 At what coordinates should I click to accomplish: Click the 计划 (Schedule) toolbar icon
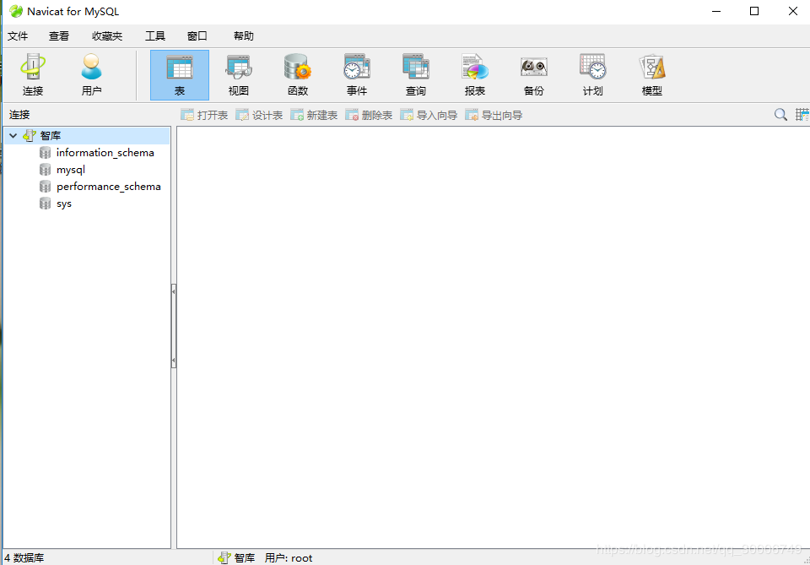[x=592, y=74]
